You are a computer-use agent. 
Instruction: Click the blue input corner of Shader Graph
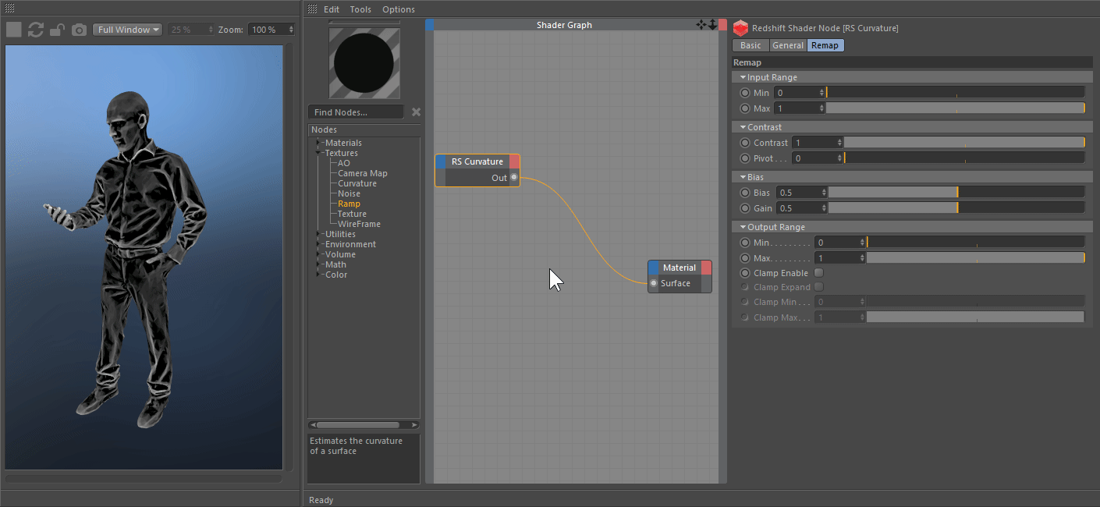429,25
